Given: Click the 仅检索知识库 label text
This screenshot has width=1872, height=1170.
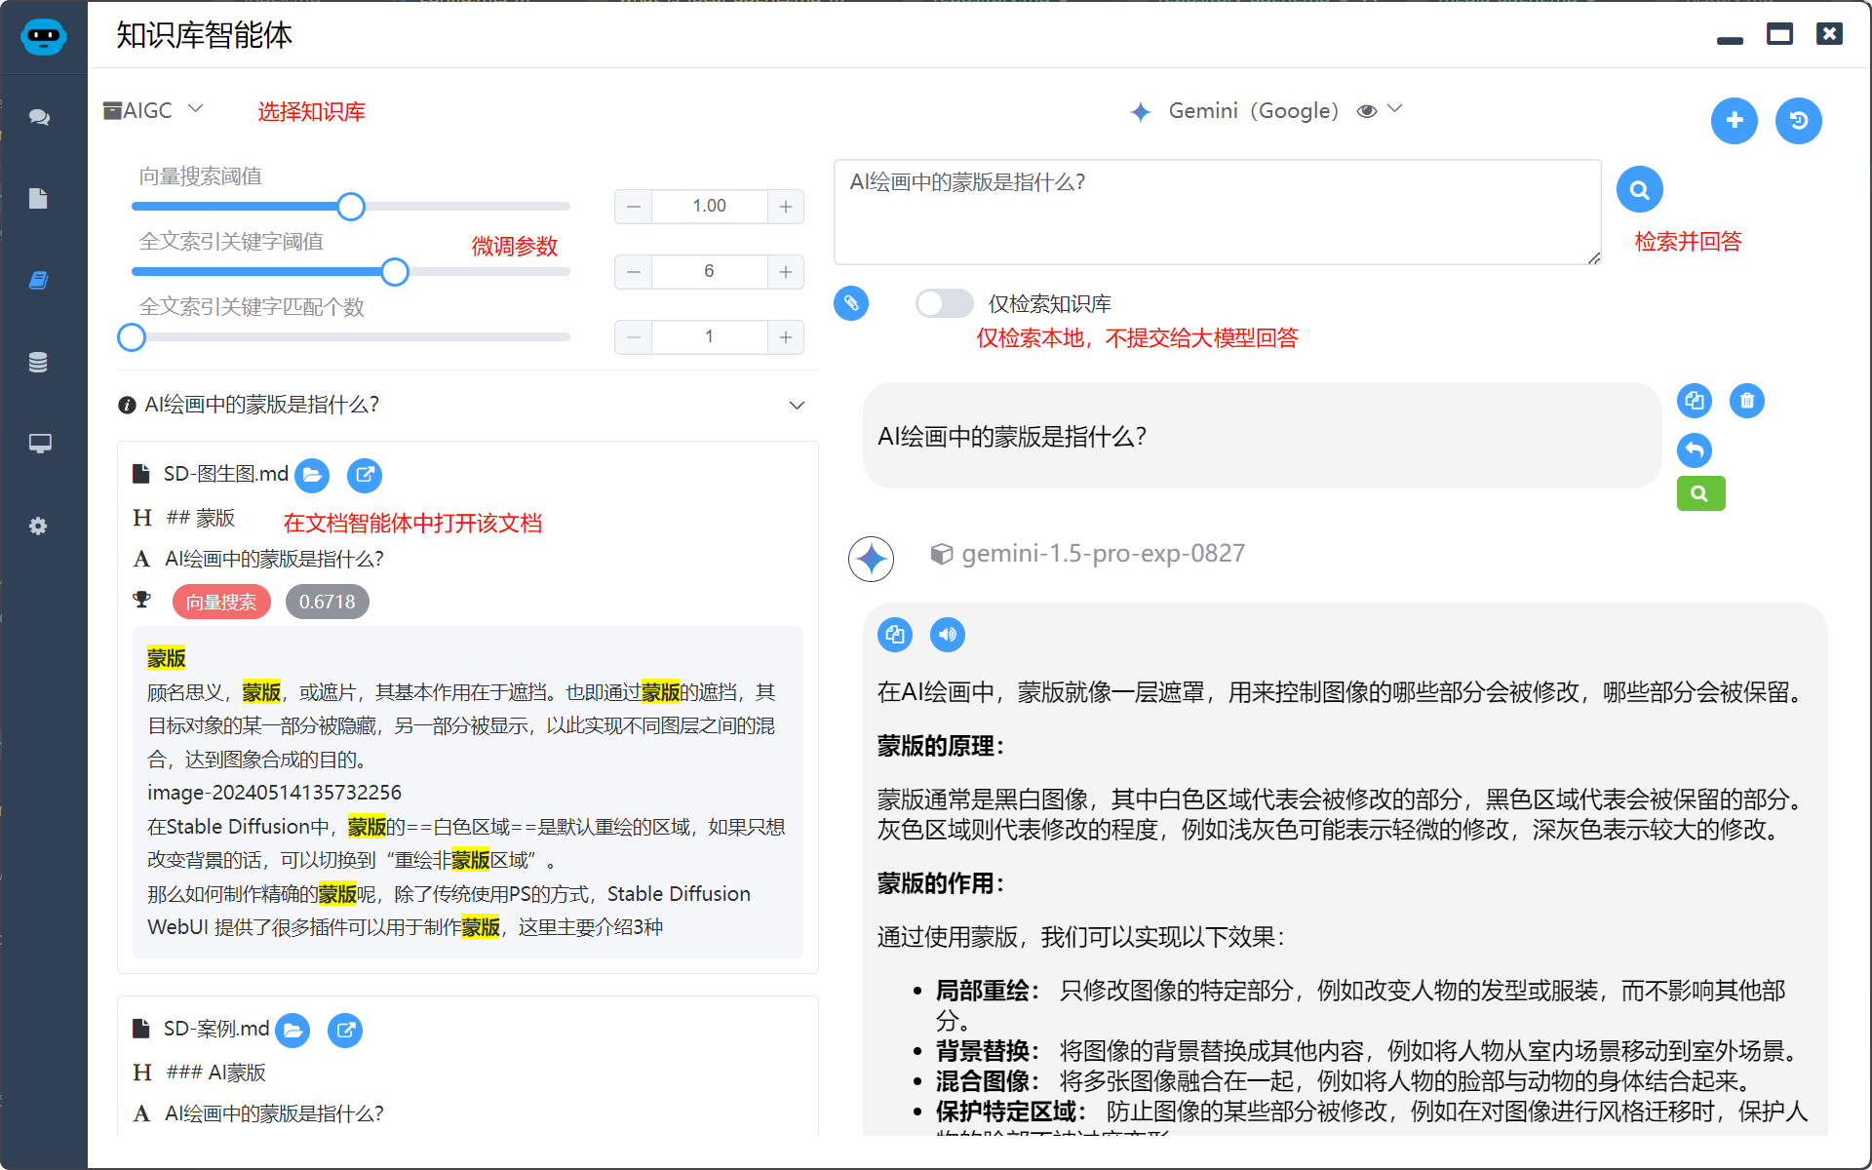Looking at the screenshot, I should 1050,304.
